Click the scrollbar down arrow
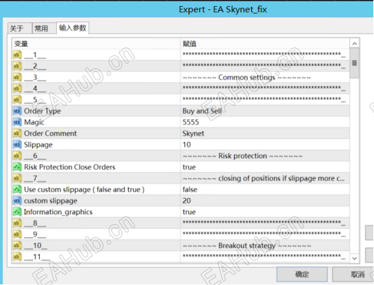 354,258
